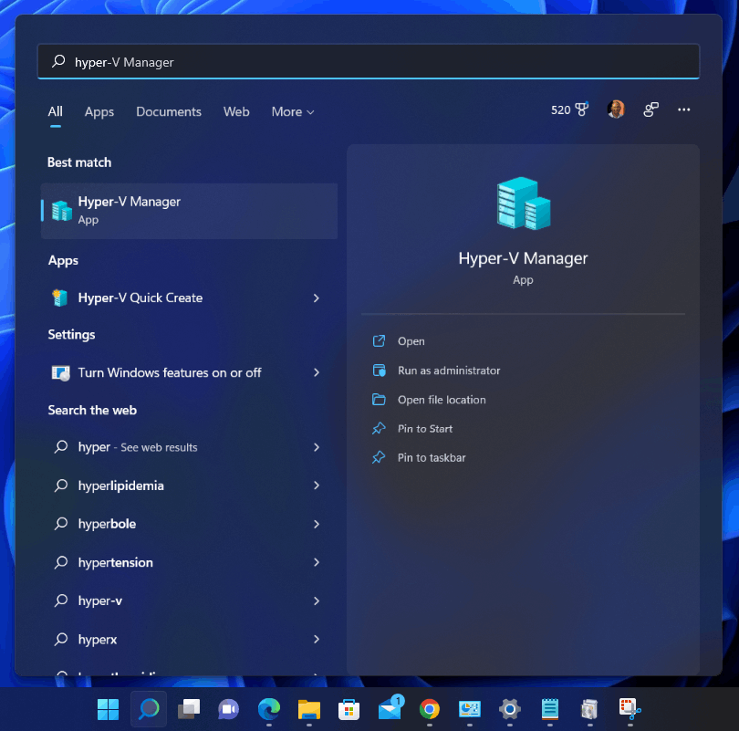Click the Search icon on taskbar
This screenshot has width=739, height=731.
click(x=149, y=709)
